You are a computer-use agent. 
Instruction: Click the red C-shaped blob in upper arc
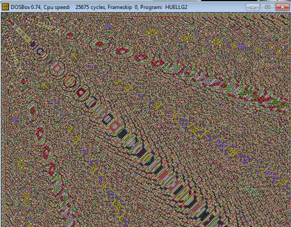(x=122, y=51)
